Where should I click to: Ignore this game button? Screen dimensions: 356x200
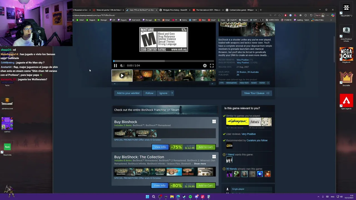pyautogui.click(x=163, y=93)
